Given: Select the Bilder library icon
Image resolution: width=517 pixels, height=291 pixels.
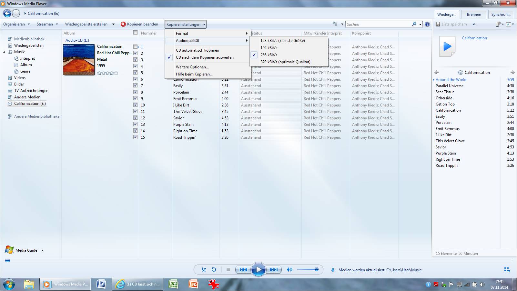Looking at the screenshot, I should (10, 84).
